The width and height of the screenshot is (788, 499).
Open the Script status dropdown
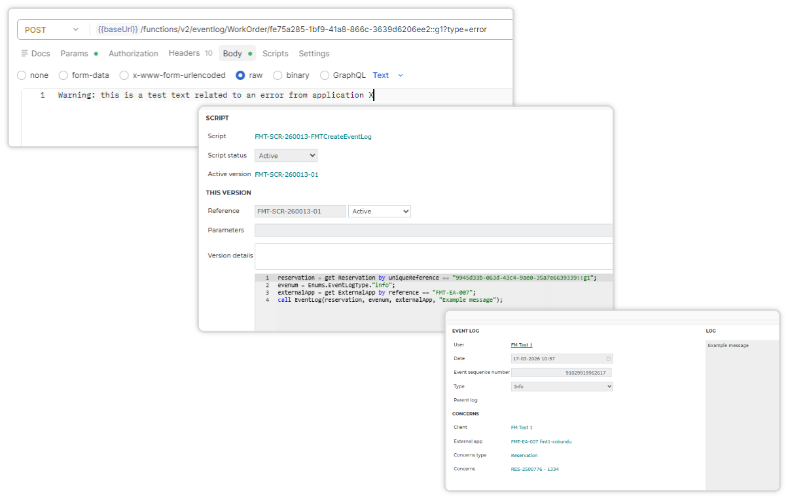pyautogui.click(x=286, y=156)
